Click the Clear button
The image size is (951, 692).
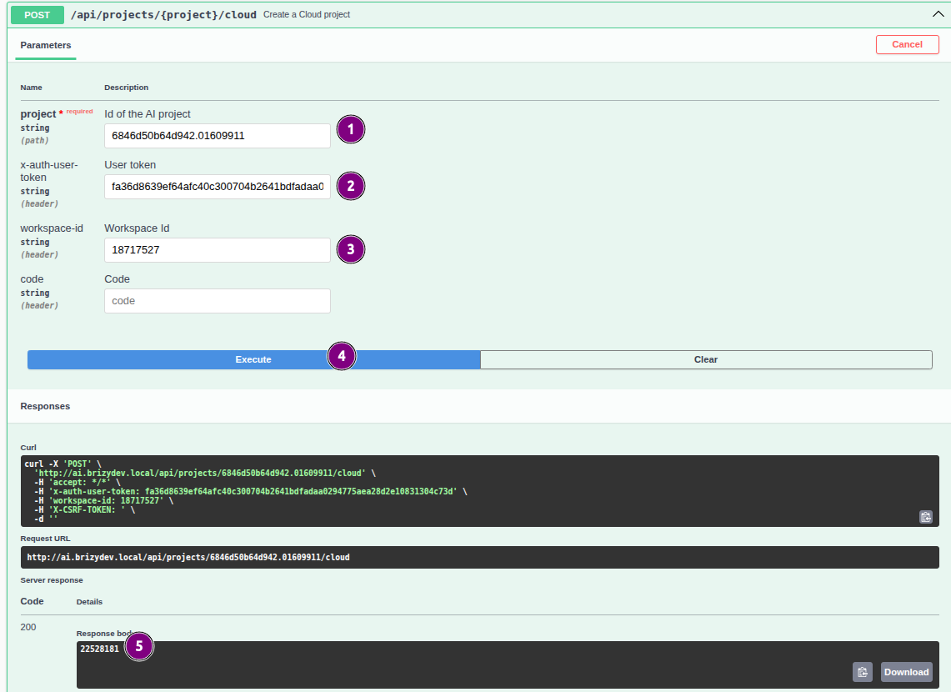coord(706,359)
